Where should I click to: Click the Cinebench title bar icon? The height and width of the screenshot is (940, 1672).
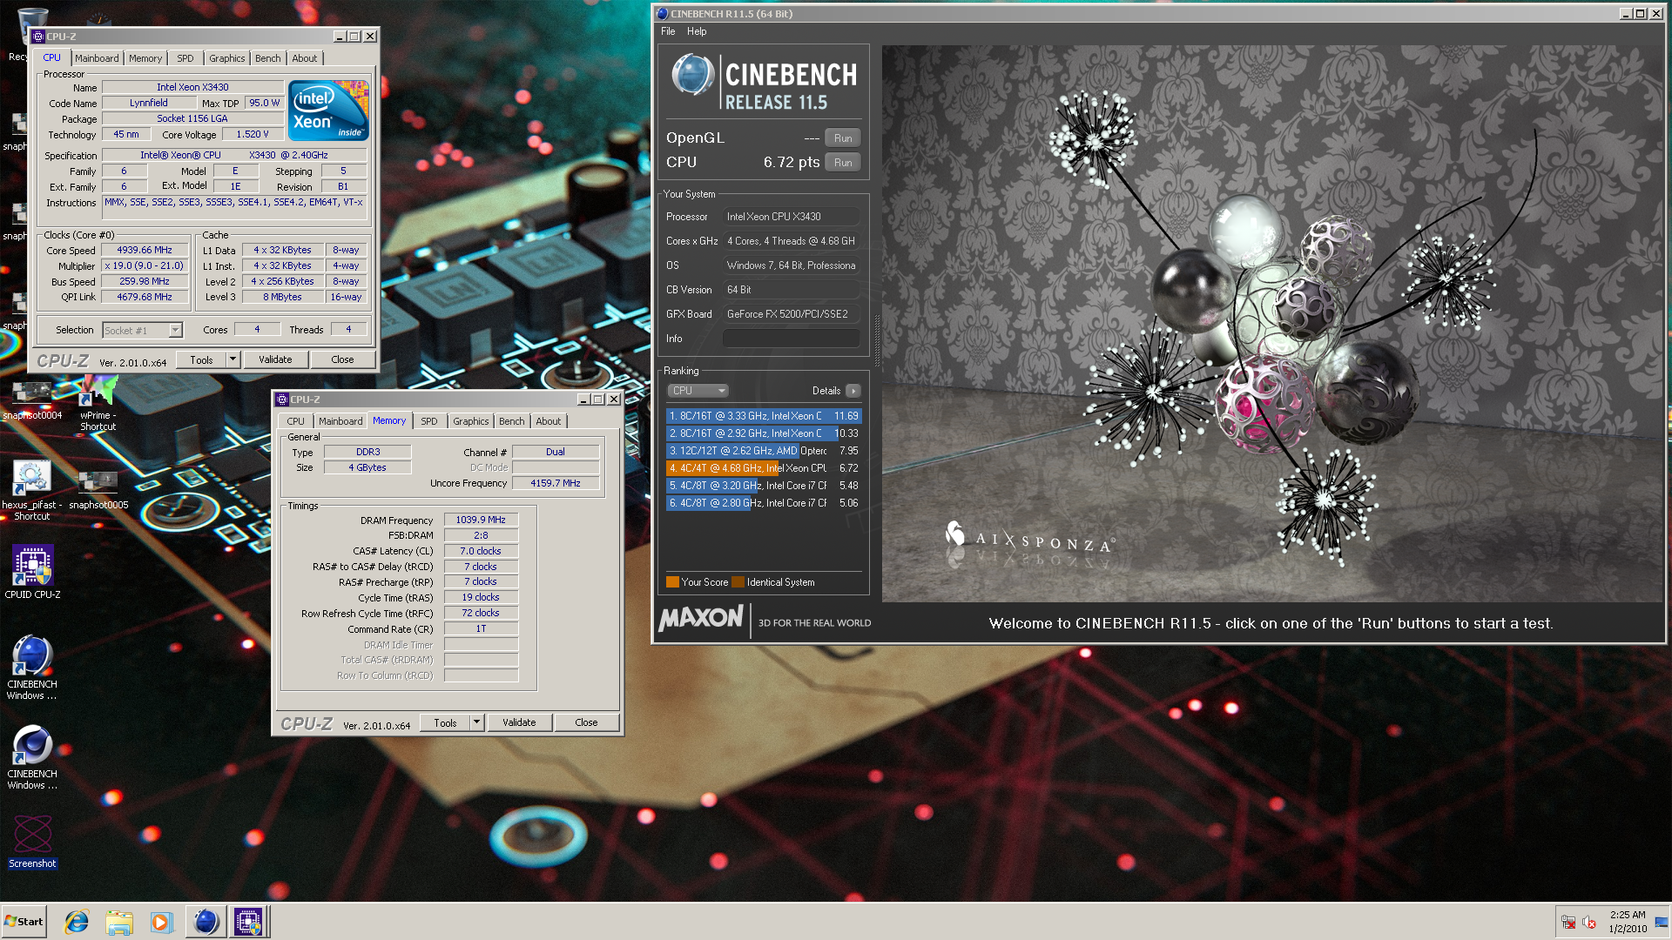pyautogui.click(x=662, y=14)
